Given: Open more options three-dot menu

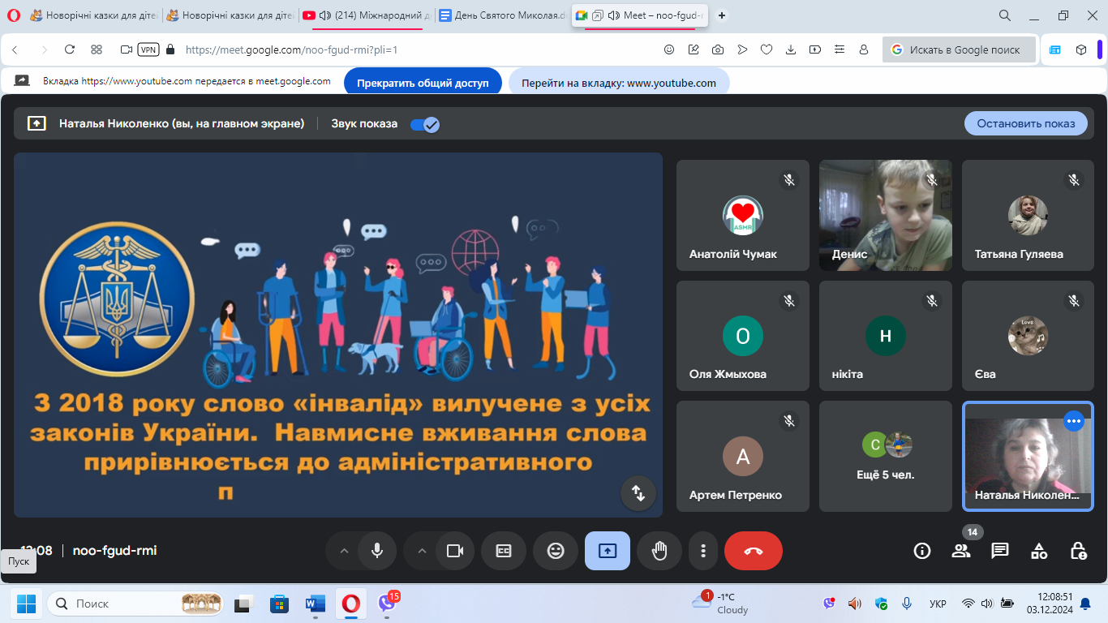Looking at the screenshot, I should (x=702, y=551).
